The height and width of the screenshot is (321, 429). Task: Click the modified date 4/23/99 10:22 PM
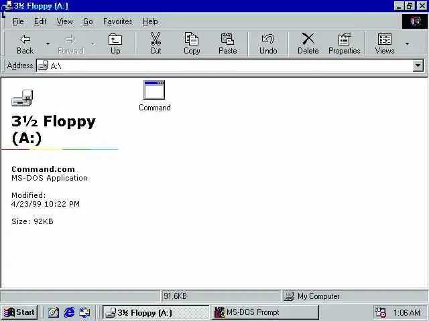pos(46,204)
